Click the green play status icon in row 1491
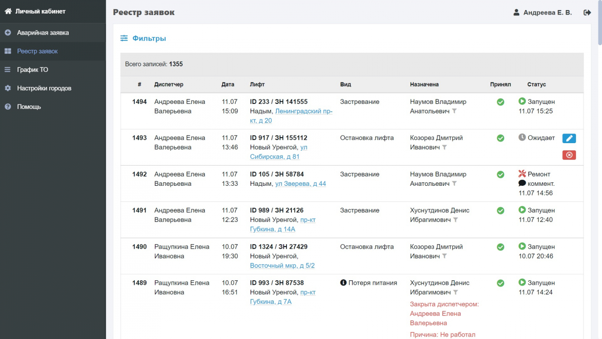Image resolution: width=602 pixels, height=339 pixels. coord(522,210)
